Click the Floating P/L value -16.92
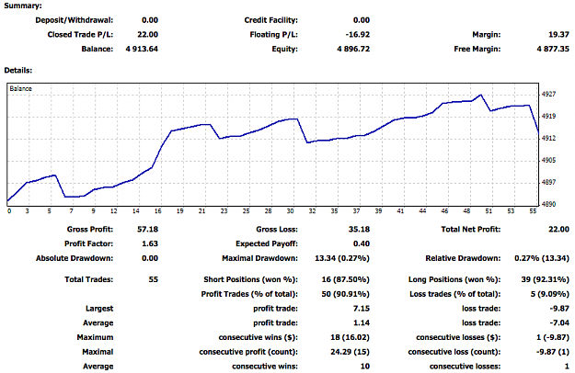This screenshot has height=373, width=575. click(358, 34)
